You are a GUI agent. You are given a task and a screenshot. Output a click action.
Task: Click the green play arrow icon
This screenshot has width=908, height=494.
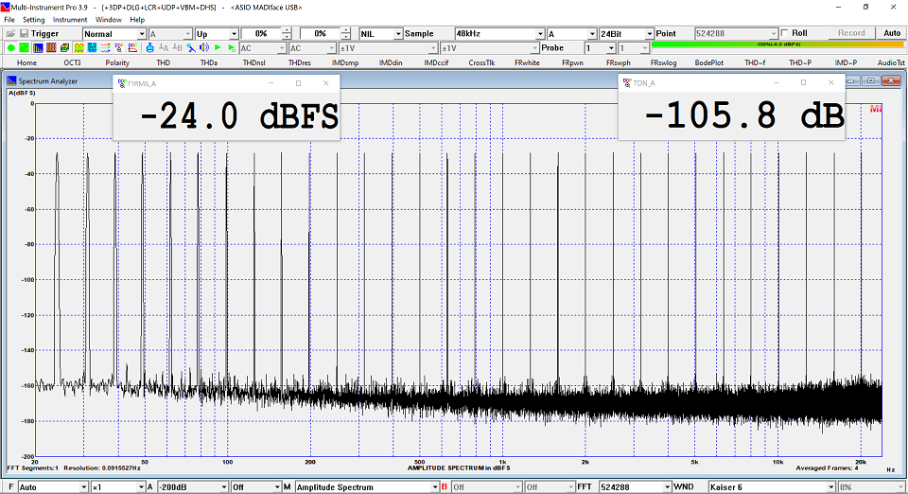tap(218, 47)
